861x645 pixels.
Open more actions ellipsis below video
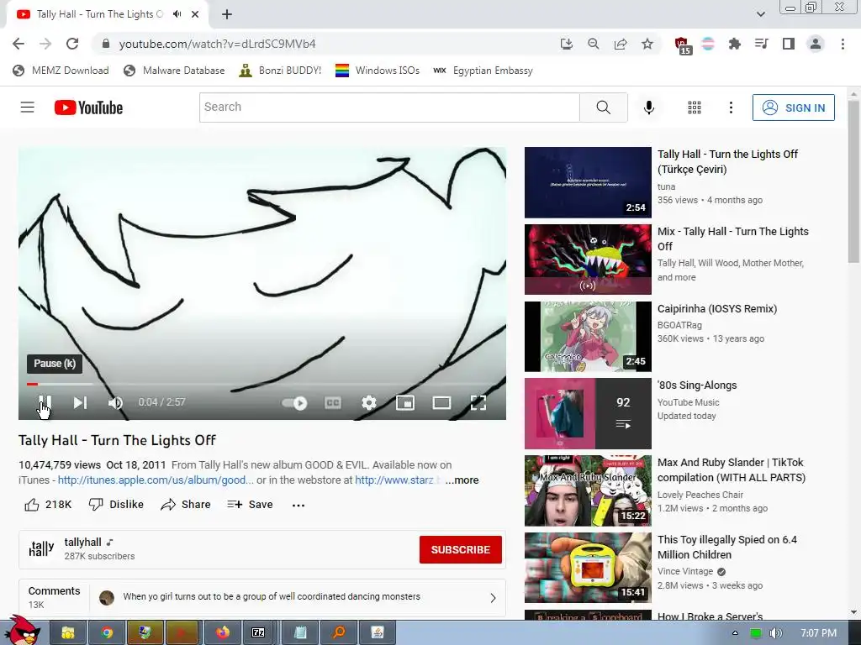tap(298, 505)
